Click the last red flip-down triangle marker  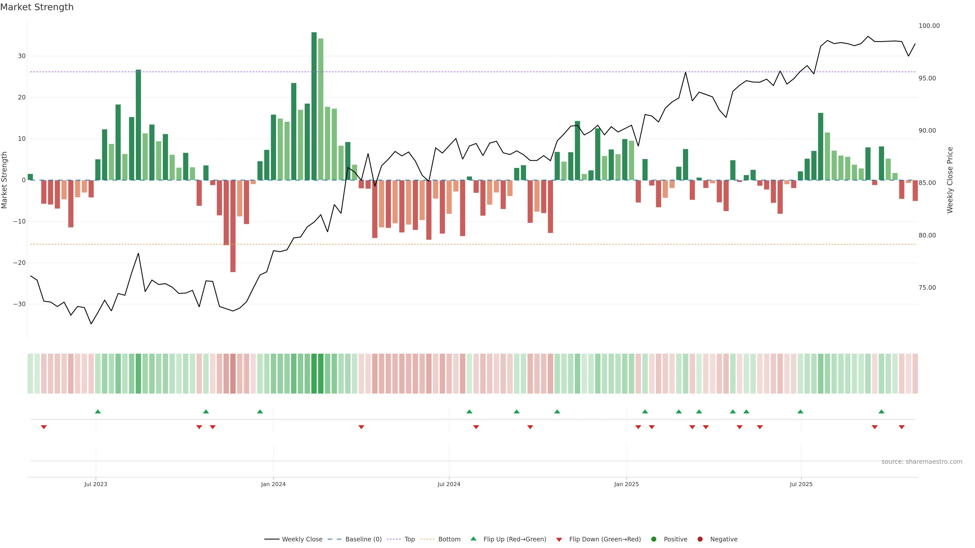point(902,427)
